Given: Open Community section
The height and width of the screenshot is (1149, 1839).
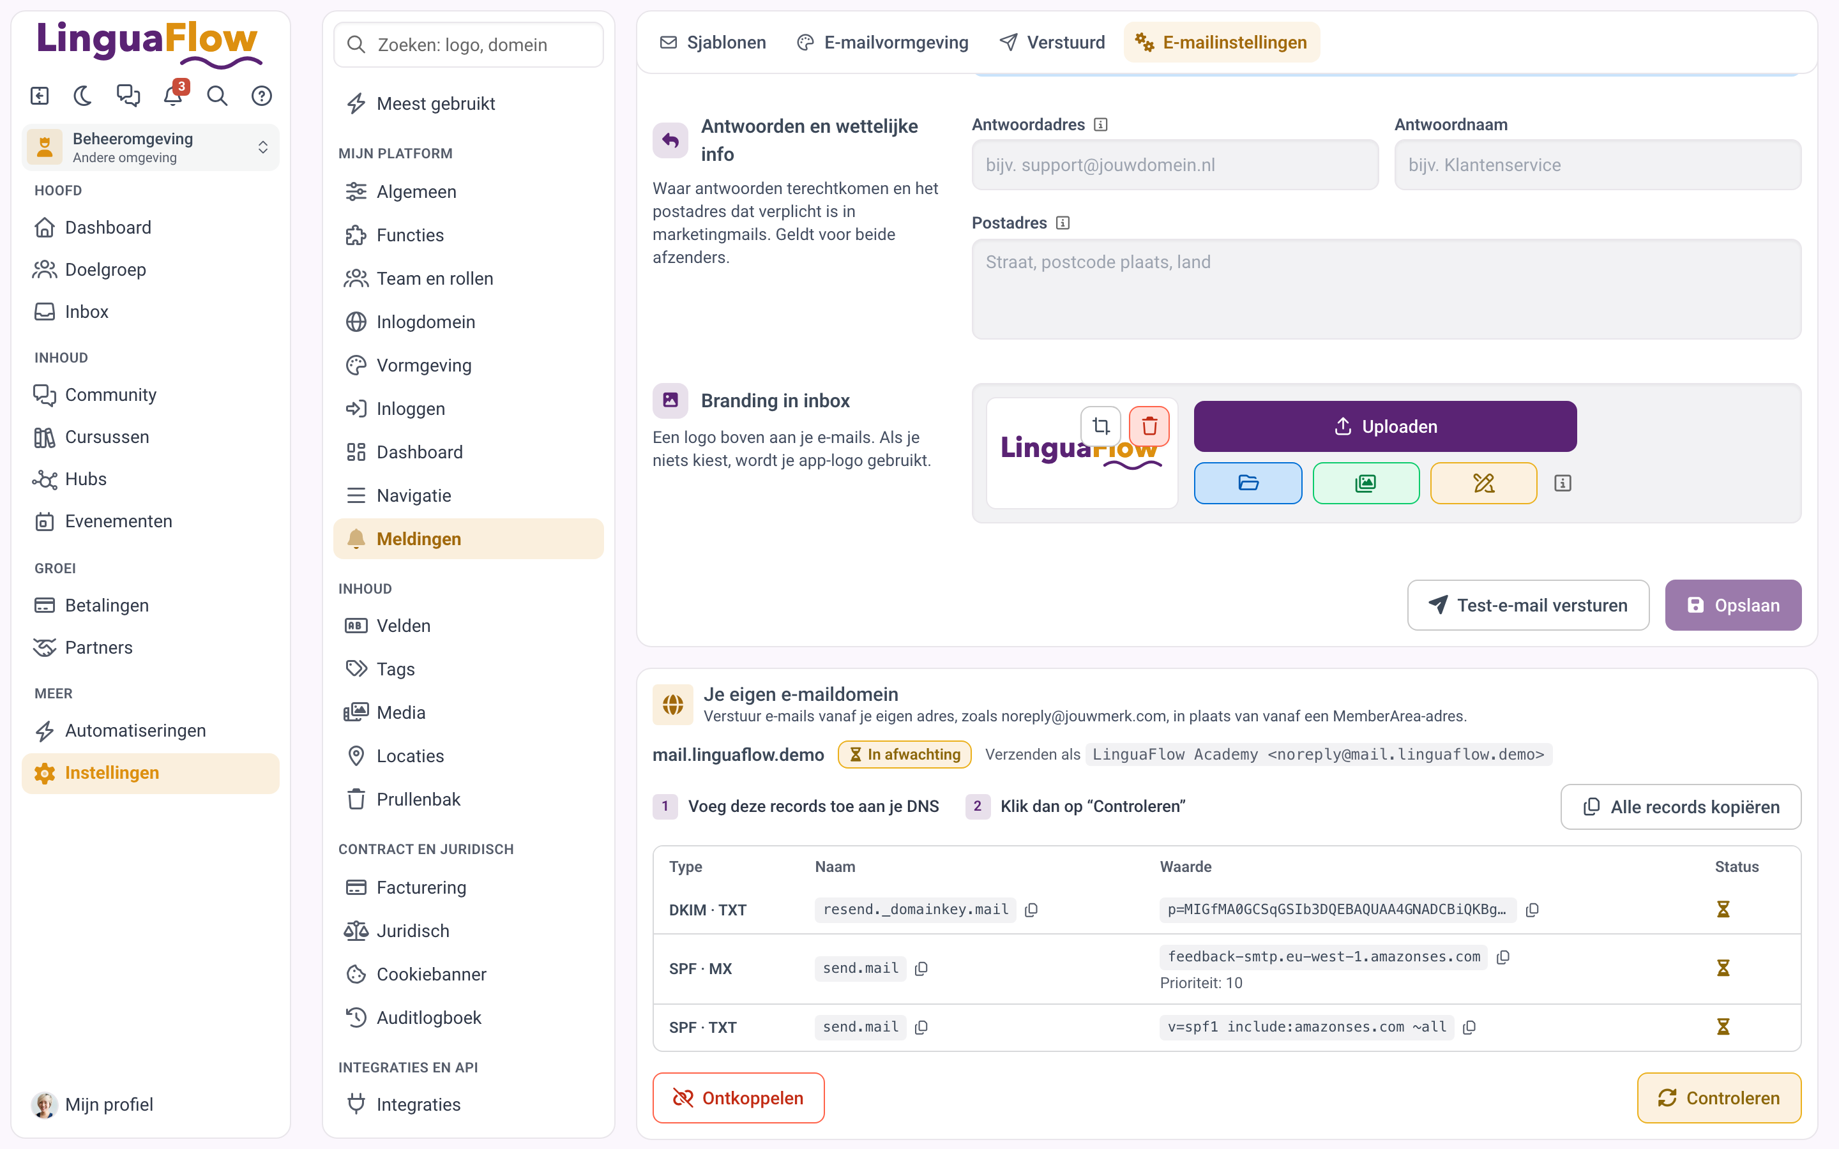Looking at the screenshot, I should 151,394.
